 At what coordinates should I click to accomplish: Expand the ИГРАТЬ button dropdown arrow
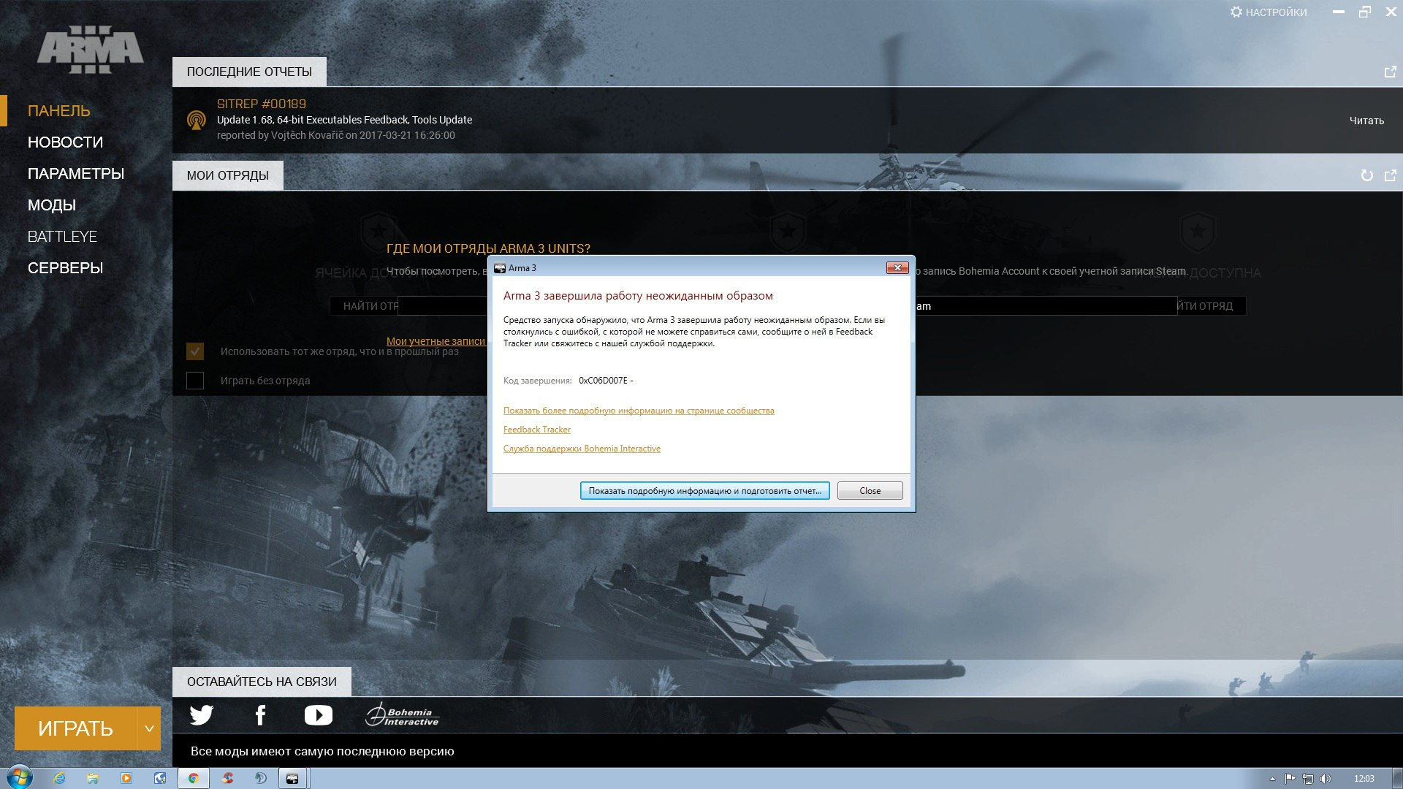(149, 728)
